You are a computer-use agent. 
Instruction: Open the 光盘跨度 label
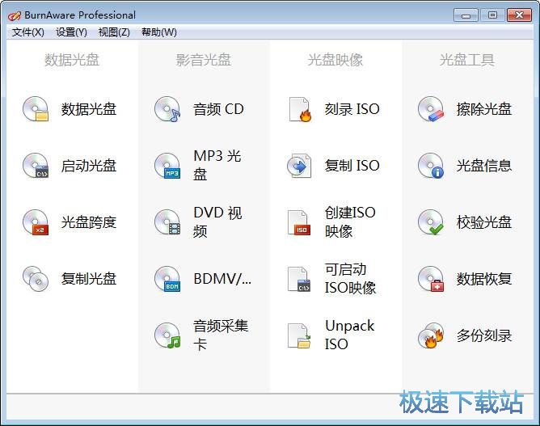(89, 222)
